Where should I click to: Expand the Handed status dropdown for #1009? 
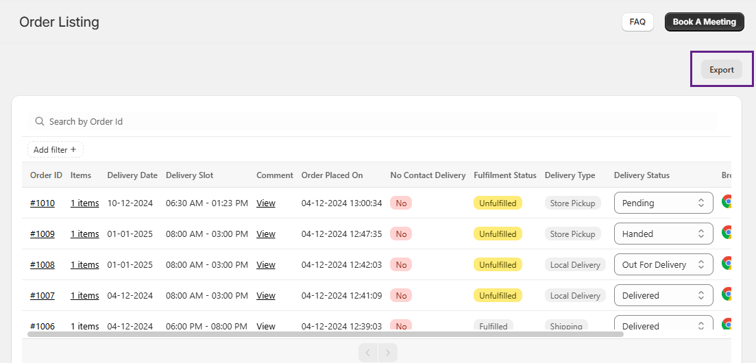pos(663,234)
